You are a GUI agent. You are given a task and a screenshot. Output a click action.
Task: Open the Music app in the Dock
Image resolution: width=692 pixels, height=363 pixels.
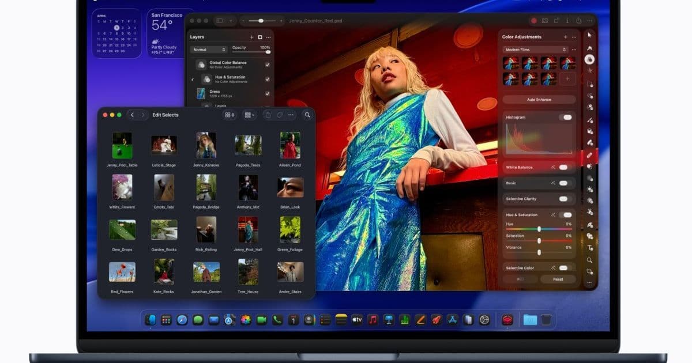click(x=373, y=320)
